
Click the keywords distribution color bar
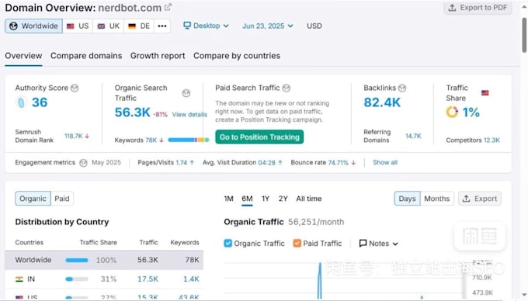(189, 140)
